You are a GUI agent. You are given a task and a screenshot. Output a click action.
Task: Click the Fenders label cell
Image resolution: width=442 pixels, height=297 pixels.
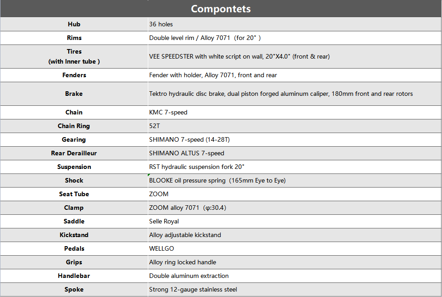pyautogui.click(x=74, y=75)
